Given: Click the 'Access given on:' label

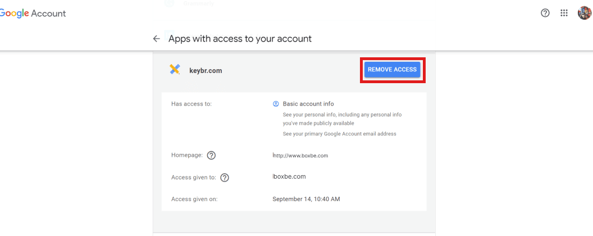Looking at the screenshot, I should [x=194, y=199].
